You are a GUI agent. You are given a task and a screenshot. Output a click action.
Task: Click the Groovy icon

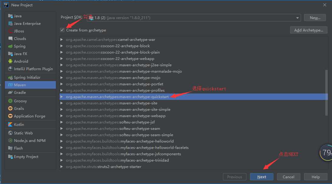click(x=10, y=101)
